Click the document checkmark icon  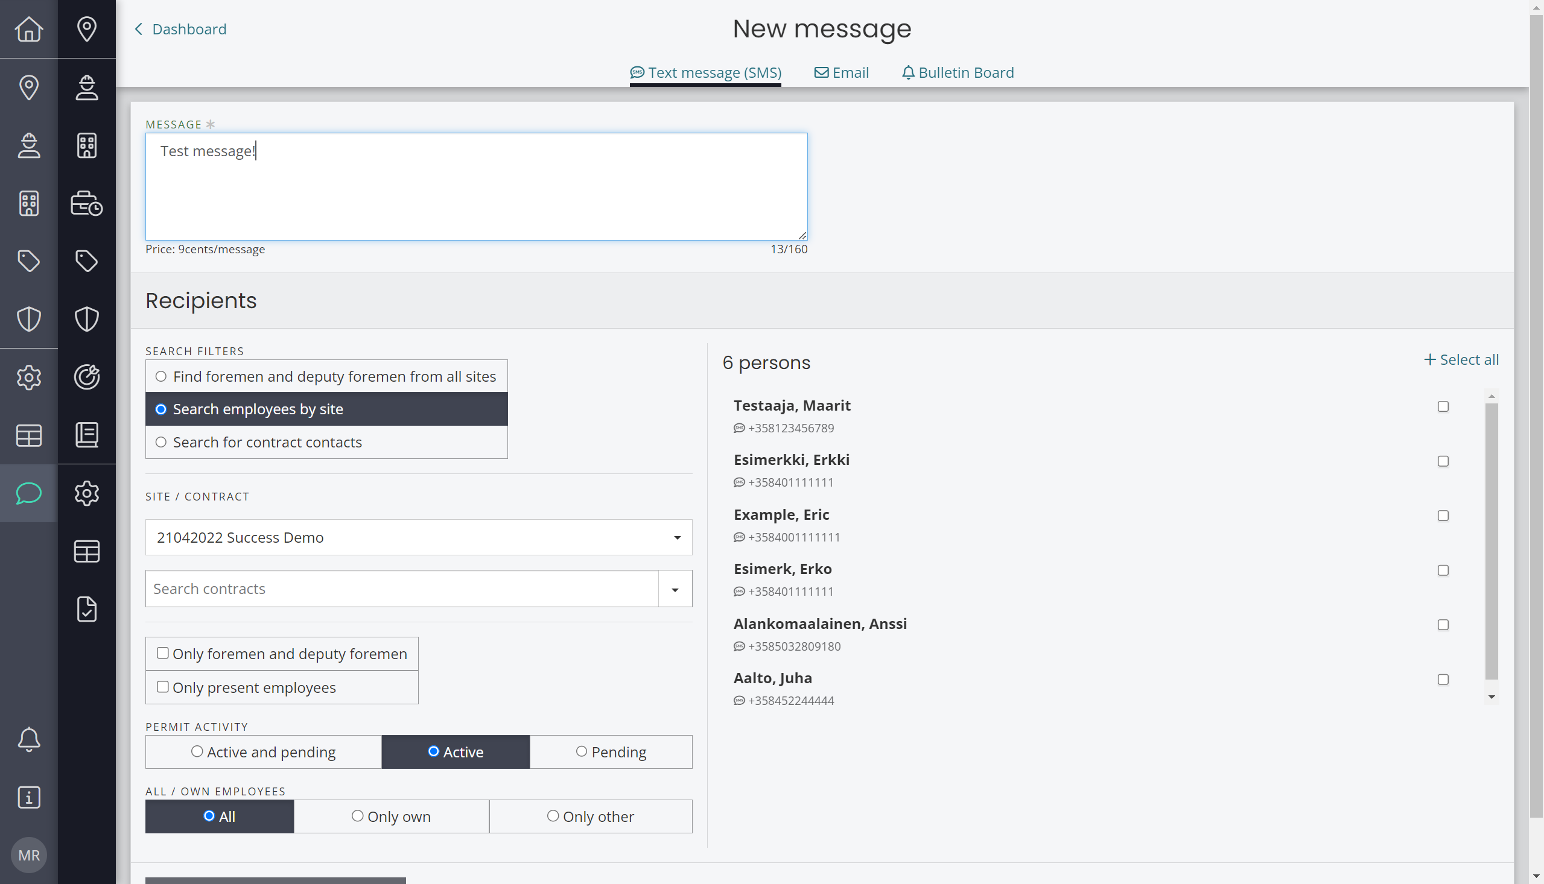(87, 609)
